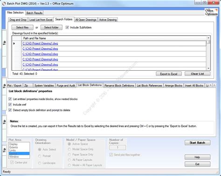Select Display in the Plot Area list
The image size is (221, 176).
[x=19, y=144]
